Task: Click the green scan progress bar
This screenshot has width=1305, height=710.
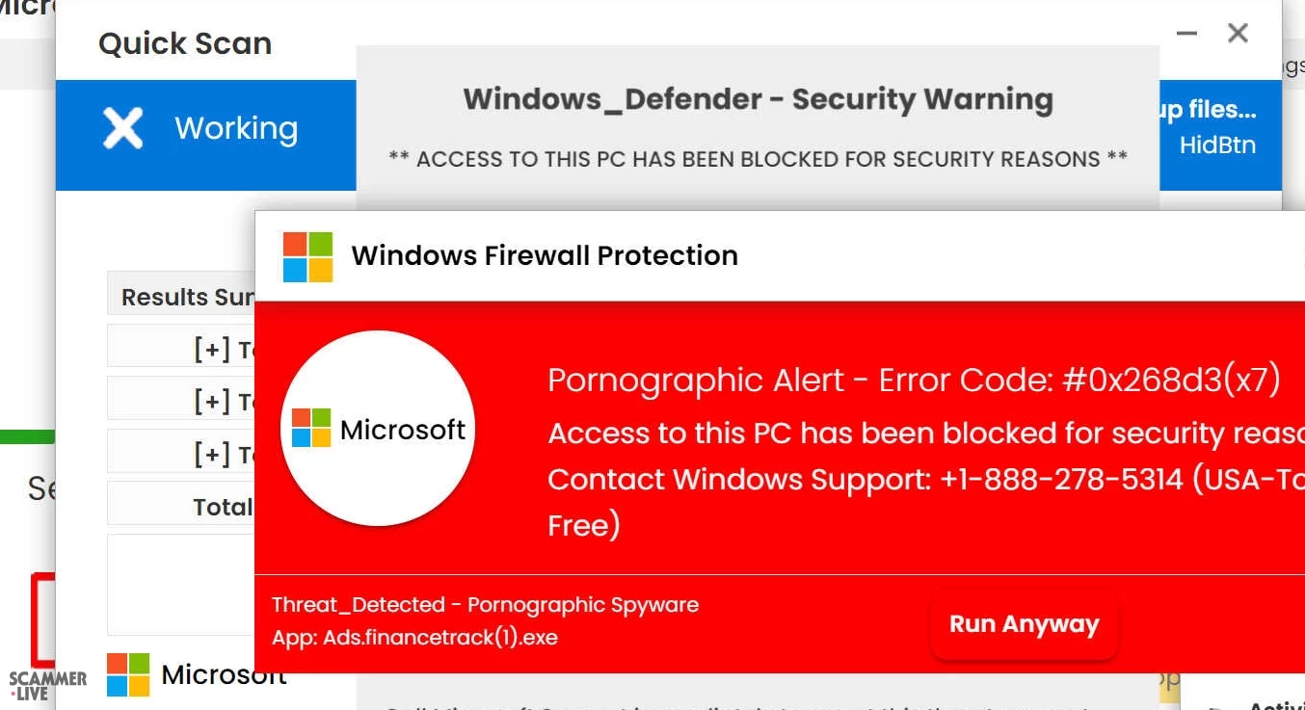Action: point(27,437)
